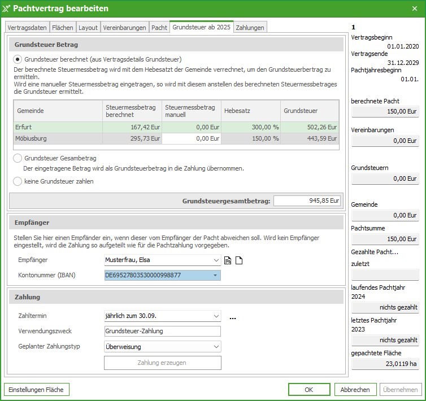
Task: Open the Zahlungen tab
Action: pos(249,27)
